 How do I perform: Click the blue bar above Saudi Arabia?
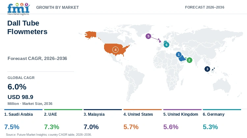pyautogui.click(x=23, y=109)
